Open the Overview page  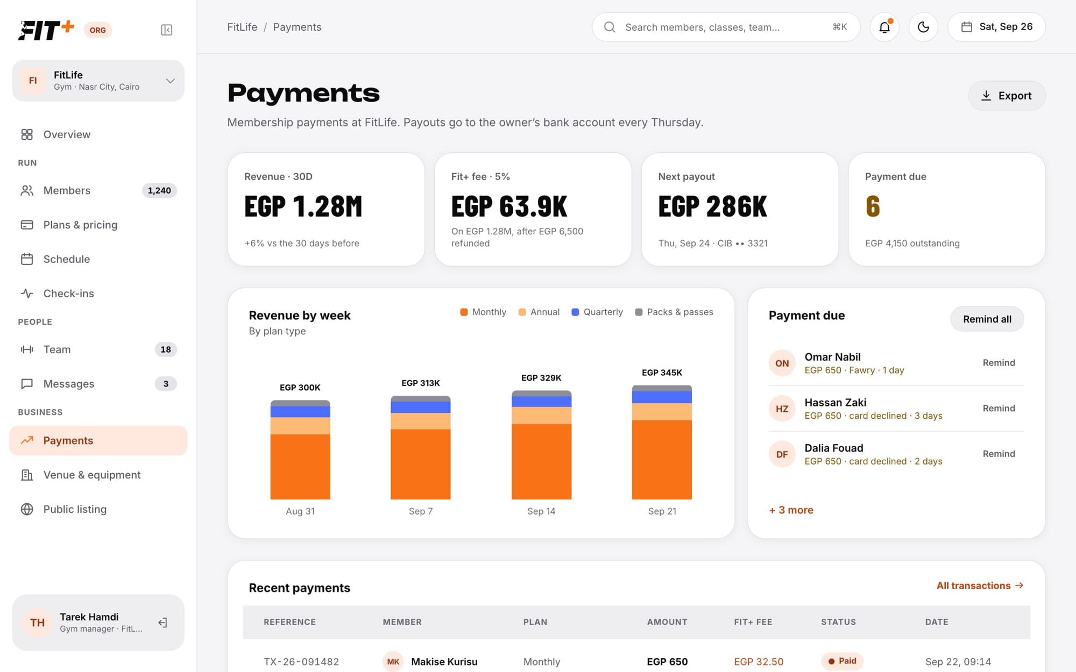coord(98,134)
